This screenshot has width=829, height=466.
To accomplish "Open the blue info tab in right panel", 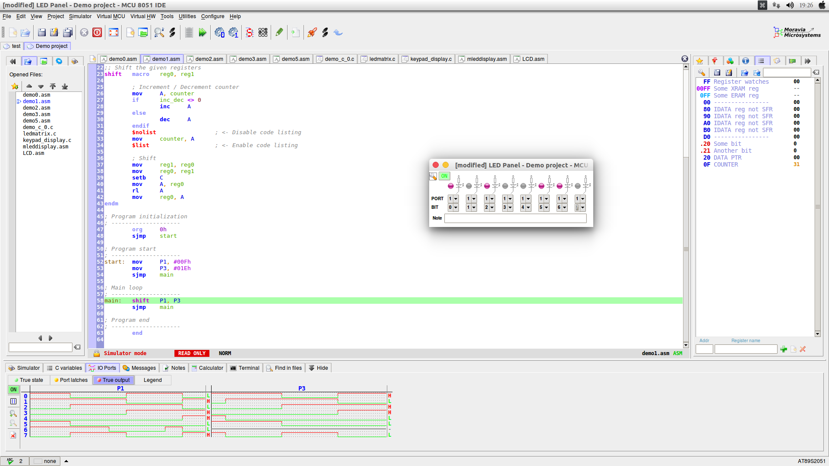I will point(746,61).
